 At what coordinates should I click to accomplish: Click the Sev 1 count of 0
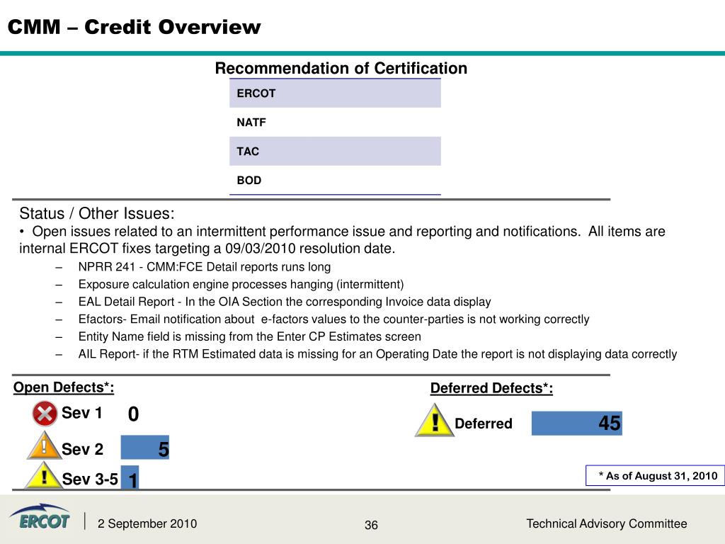[x=133, y=414]
